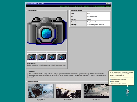The image size is (137, 102).
Task: Click the 'Field Notes' group heading
Action: pos(31,71)
